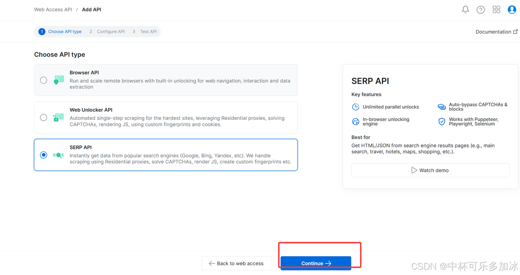Click Auto-bypass CAPTCHAs & blocks text

click(478, 107)
